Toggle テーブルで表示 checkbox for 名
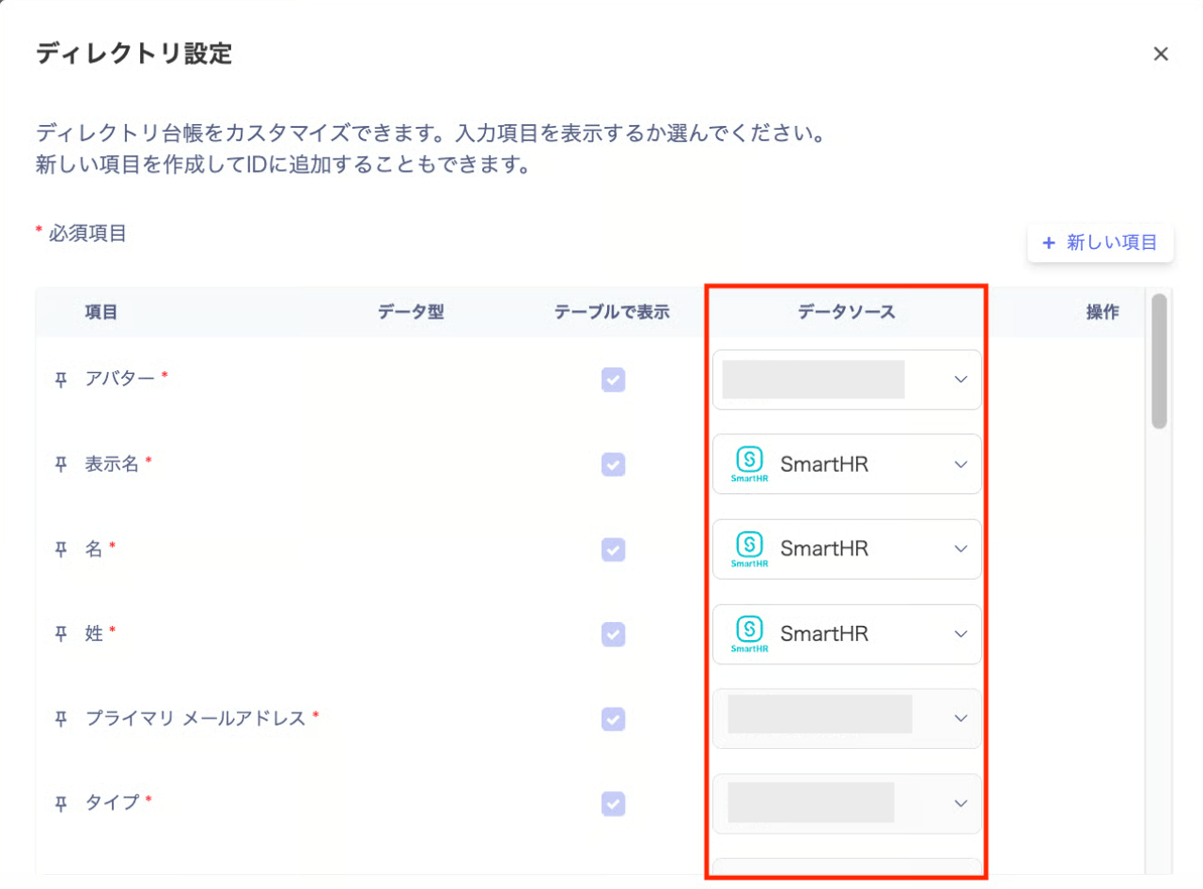The height and width of the screenshot is (889, 1203). 613,549
